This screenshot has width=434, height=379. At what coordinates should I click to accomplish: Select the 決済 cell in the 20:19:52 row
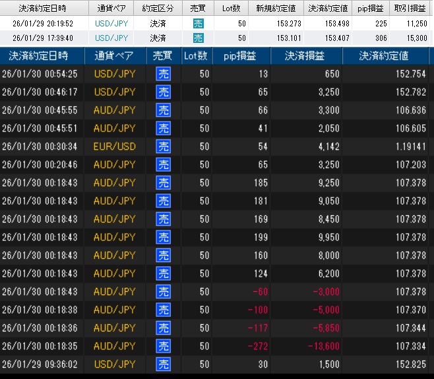coord(158,23)
